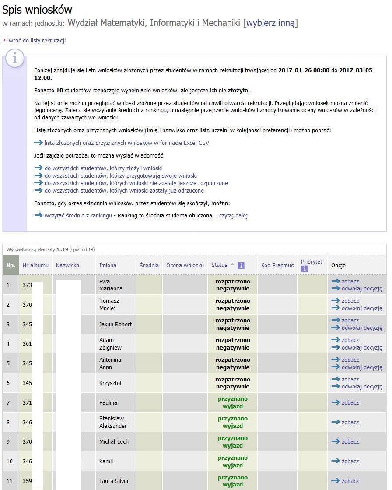The width and height of the screenshot is (392, 490).
Task: Click the arrow icon before the Excel-CSV list link
Action: (38, 143)
